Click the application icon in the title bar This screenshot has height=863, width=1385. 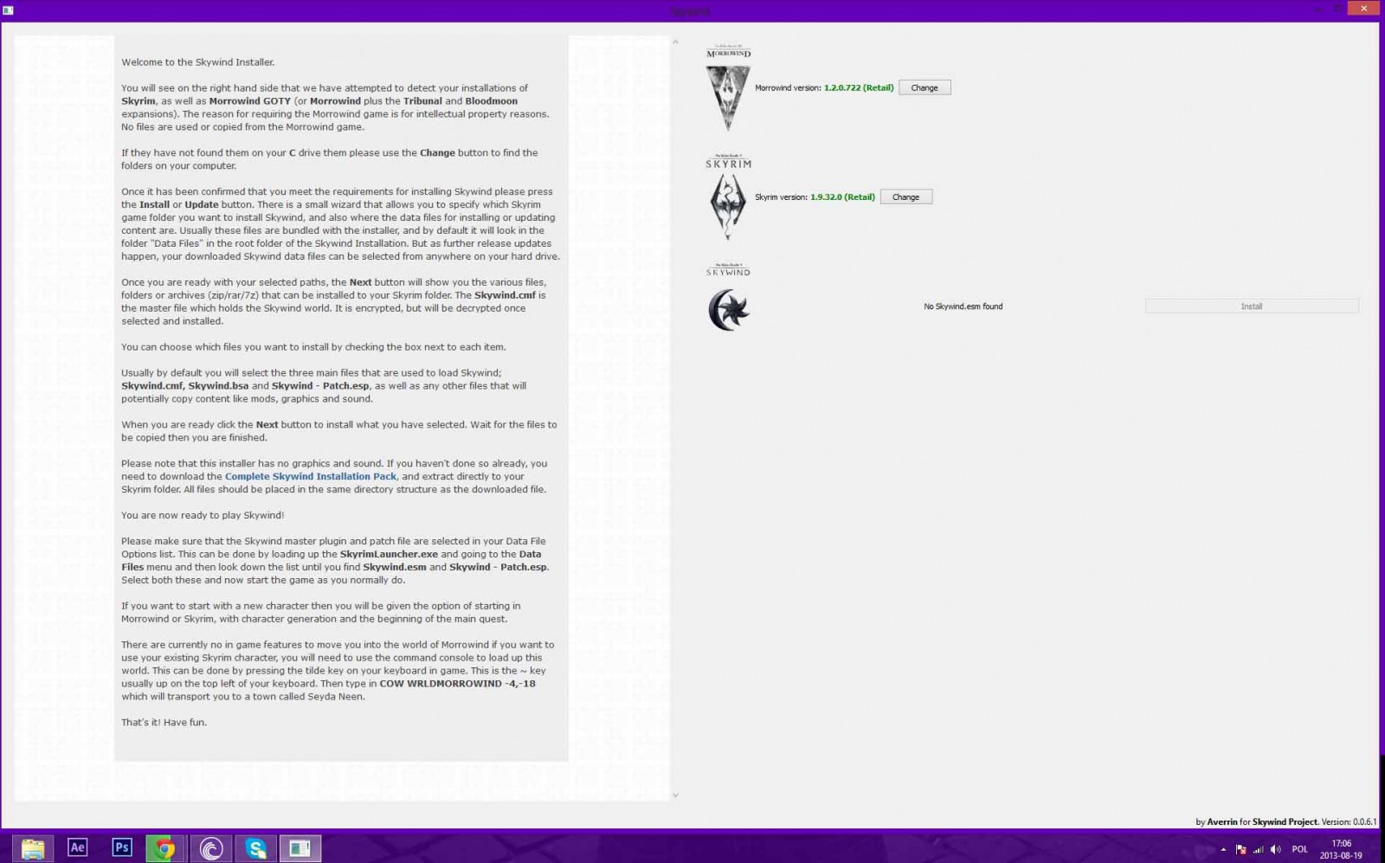click(x=8, y=10)
